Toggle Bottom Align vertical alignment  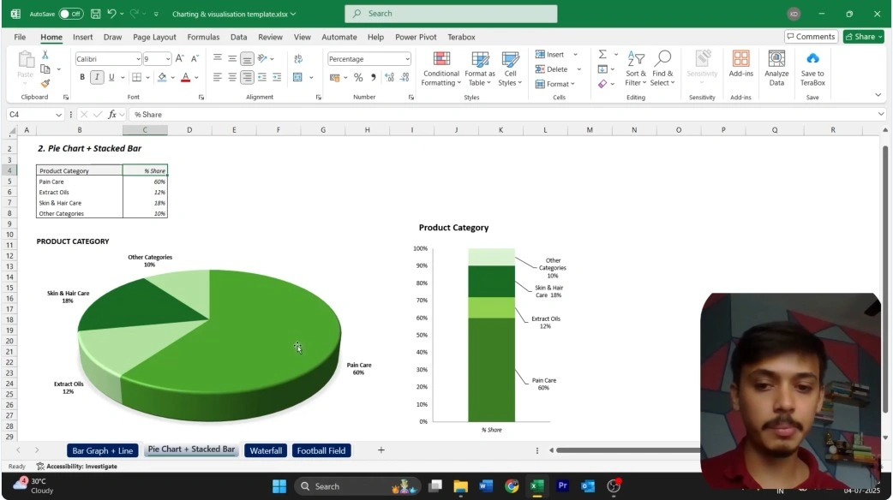pyautogui.click(x=247, y=58)
